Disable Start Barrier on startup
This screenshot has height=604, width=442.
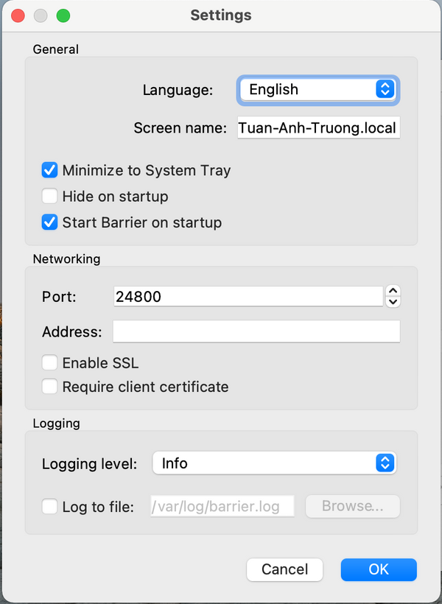(x=50, y=222)
